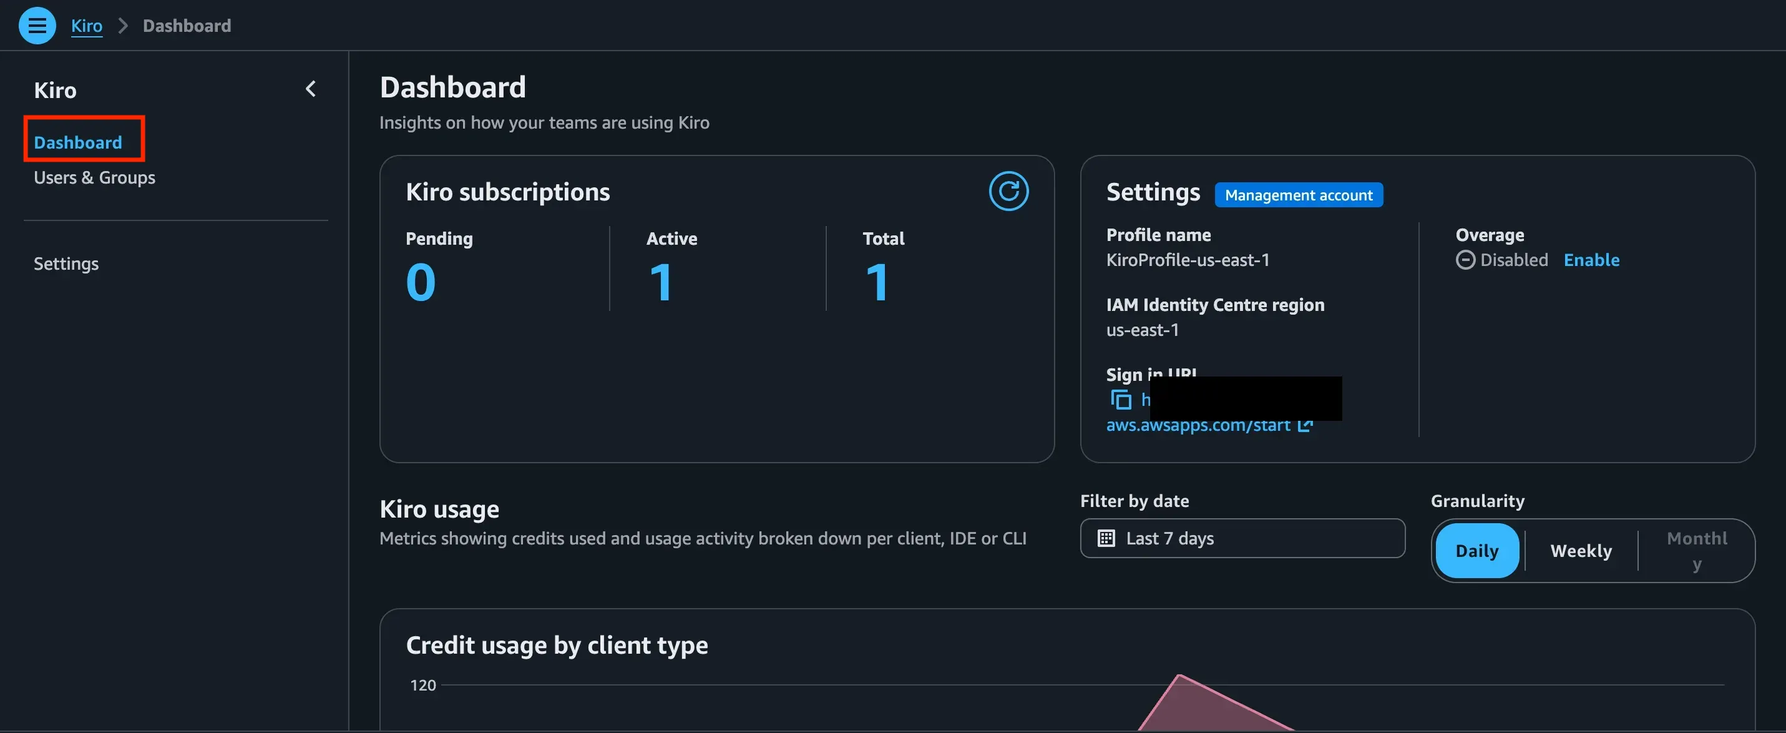Click the number under the Total label
Screen dimensions: 1786x733
tap(877, 282)
